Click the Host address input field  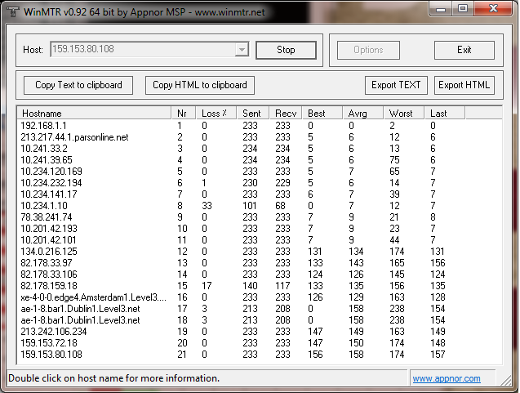[x=142, y=50]
